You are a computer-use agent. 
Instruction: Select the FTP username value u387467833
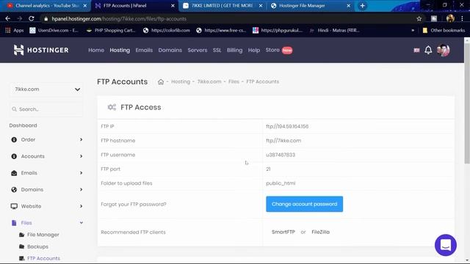click(x=281, y=155)
